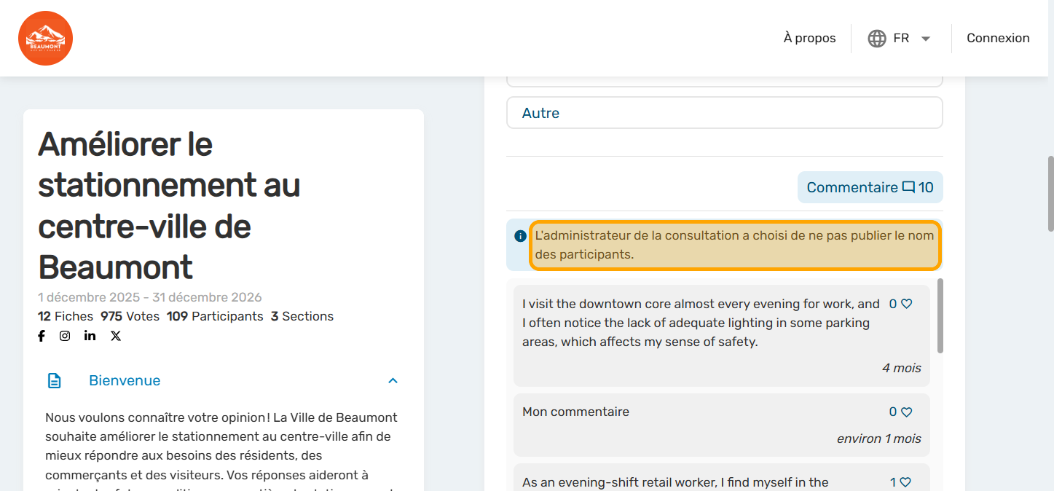Viewport: 1054px width, 491px height.
Task: Click the LinkedIn share icon
Action: [x=90, y=336]
